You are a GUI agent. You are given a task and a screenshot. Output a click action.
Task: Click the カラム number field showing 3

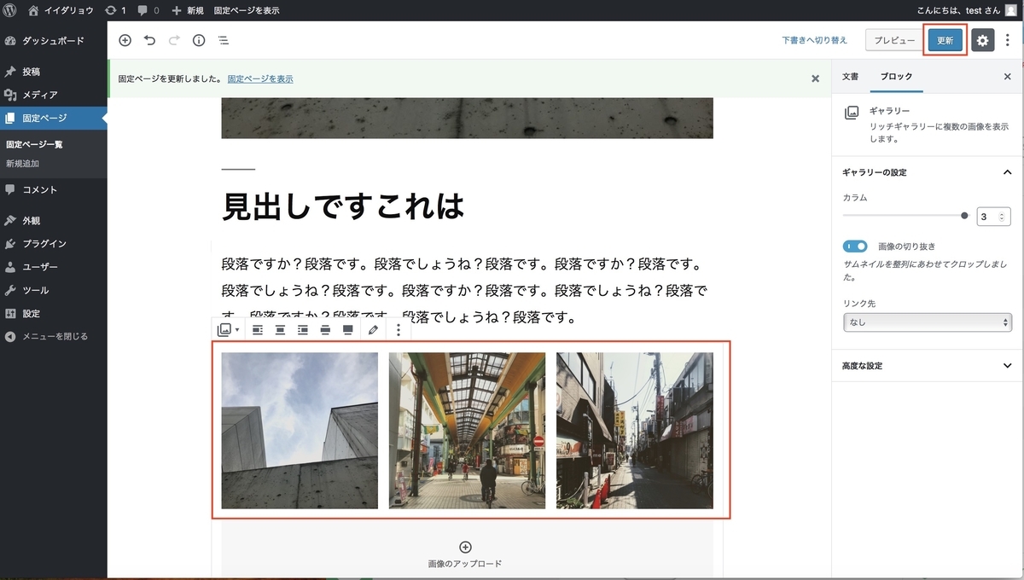click(993, 217)
